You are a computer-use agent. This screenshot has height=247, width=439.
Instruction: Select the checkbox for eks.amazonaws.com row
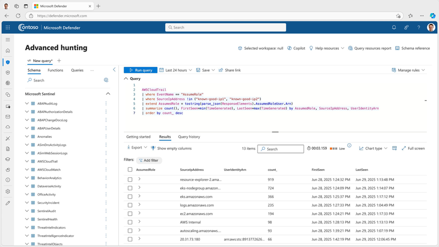(130, 196)
